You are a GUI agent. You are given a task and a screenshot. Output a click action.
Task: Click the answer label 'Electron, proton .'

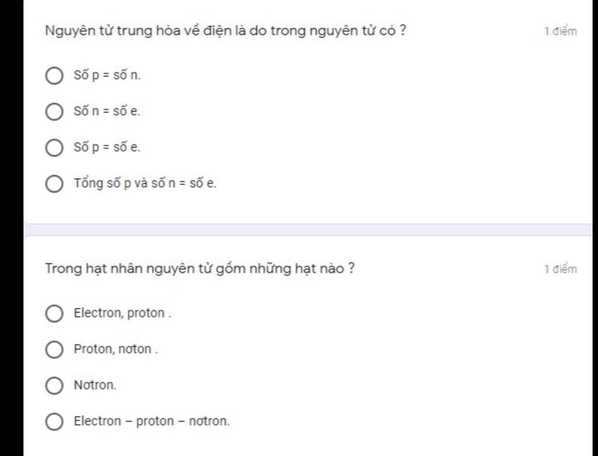click(123, 313)
